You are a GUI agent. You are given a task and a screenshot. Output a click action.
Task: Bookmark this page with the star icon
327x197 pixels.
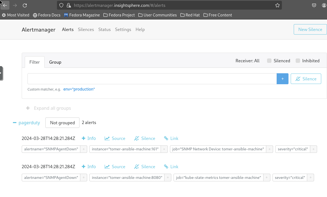tap(277, 5)
